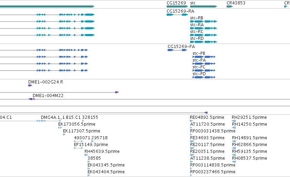Select the stc-RB transcript label
Screen dimensions: 290x177
[x=196, y=18]
